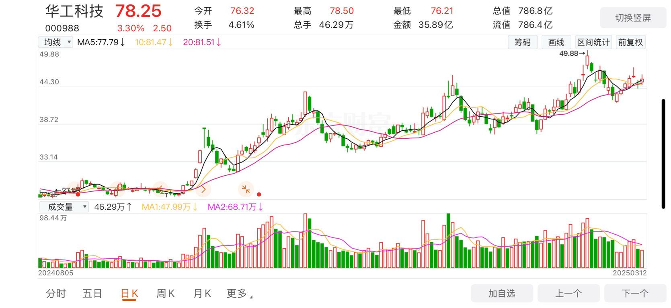Click the 44.30 price axis label
The image size is (671, 308).
[x=49, y=82]
